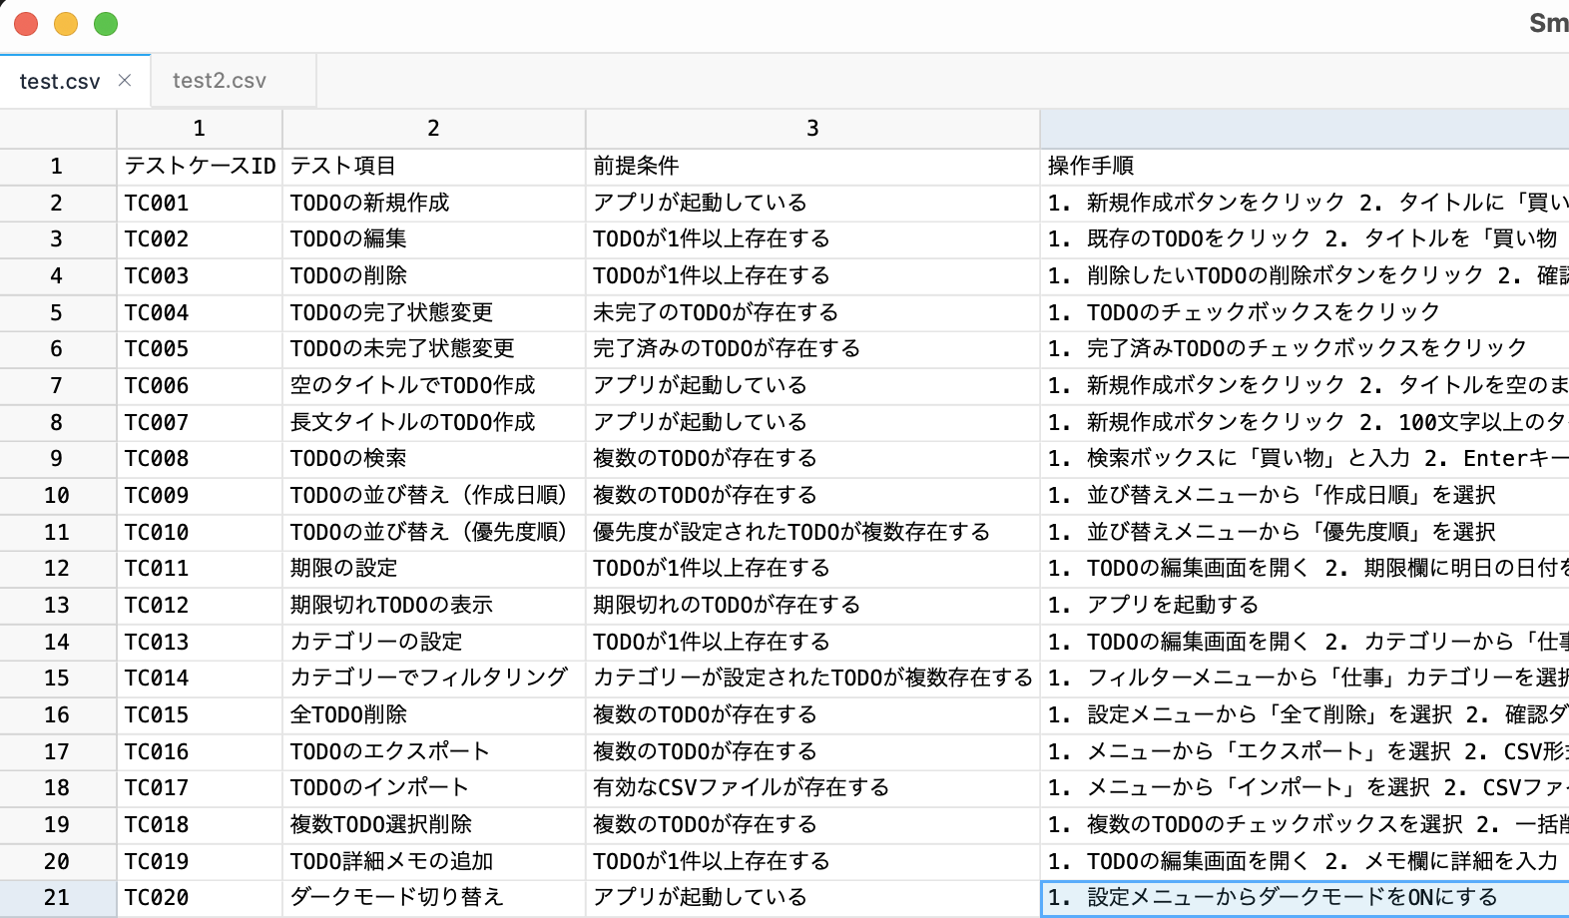Select the TC008 cell

[x=200, y=459]
